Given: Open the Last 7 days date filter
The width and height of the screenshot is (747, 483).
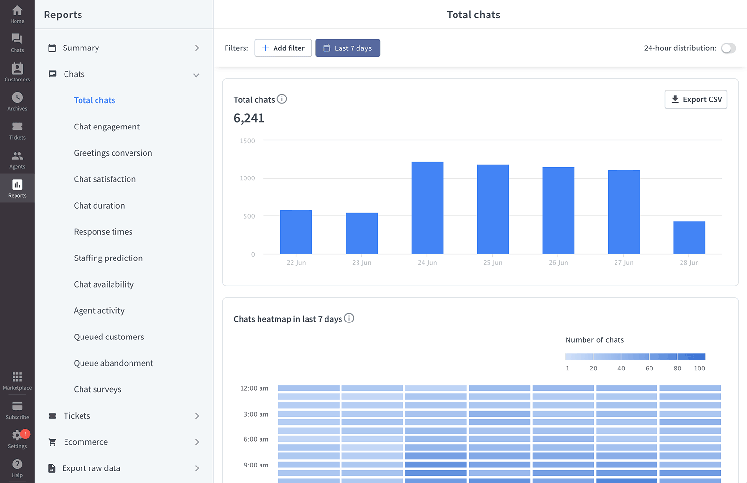Looking at the screenshot, I should tap(348, 48).
